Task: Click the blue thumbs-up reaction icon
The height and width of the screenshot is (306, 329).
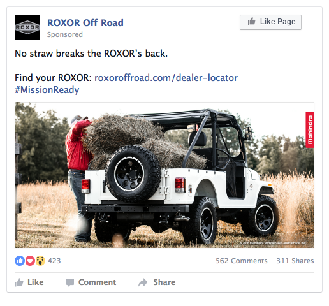Action: coord(20,261)
